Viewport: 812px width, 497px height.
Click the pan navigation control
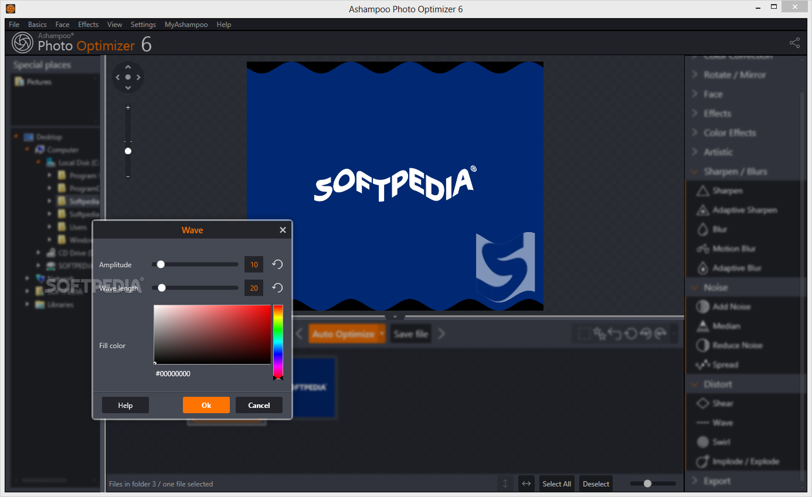pyautogui.click(x=128, y=77)
